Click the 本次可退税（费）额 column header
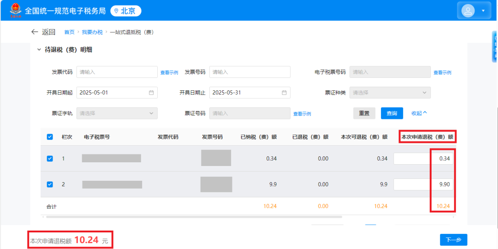 364,137
